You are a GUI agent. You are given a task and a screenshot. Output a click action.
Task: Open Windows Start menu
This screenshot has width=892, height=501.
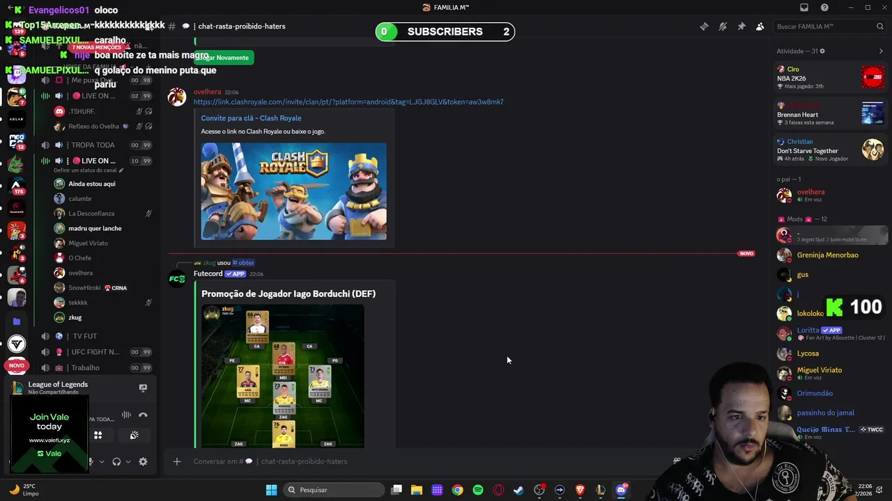(x=271, y=490)
